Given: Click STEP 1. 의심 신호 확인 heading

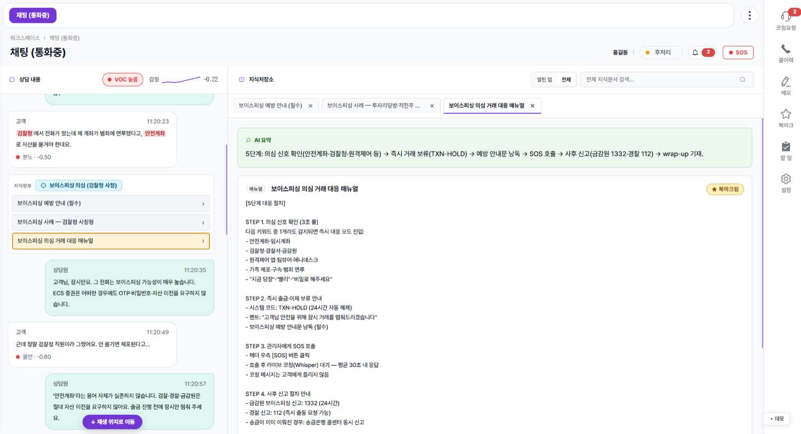Looking at the screenshot, I should click(282, 222).
